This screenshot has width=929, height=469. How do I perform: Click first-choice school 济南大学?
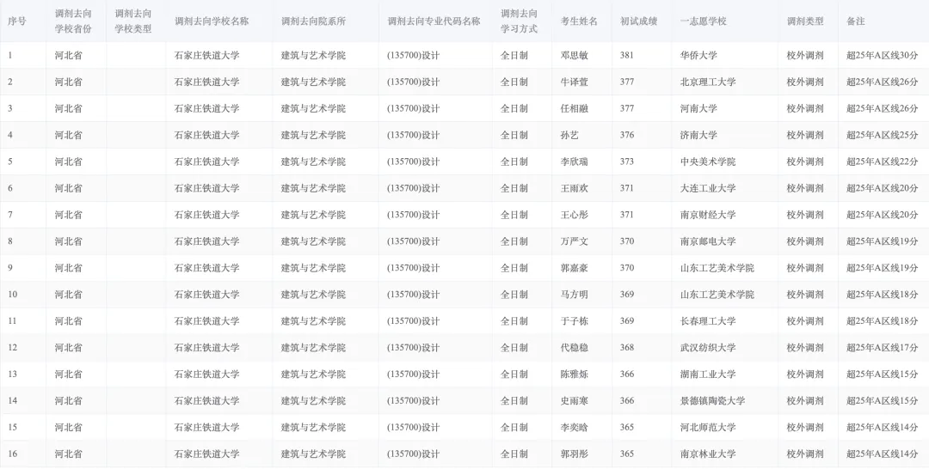[698, 136]
